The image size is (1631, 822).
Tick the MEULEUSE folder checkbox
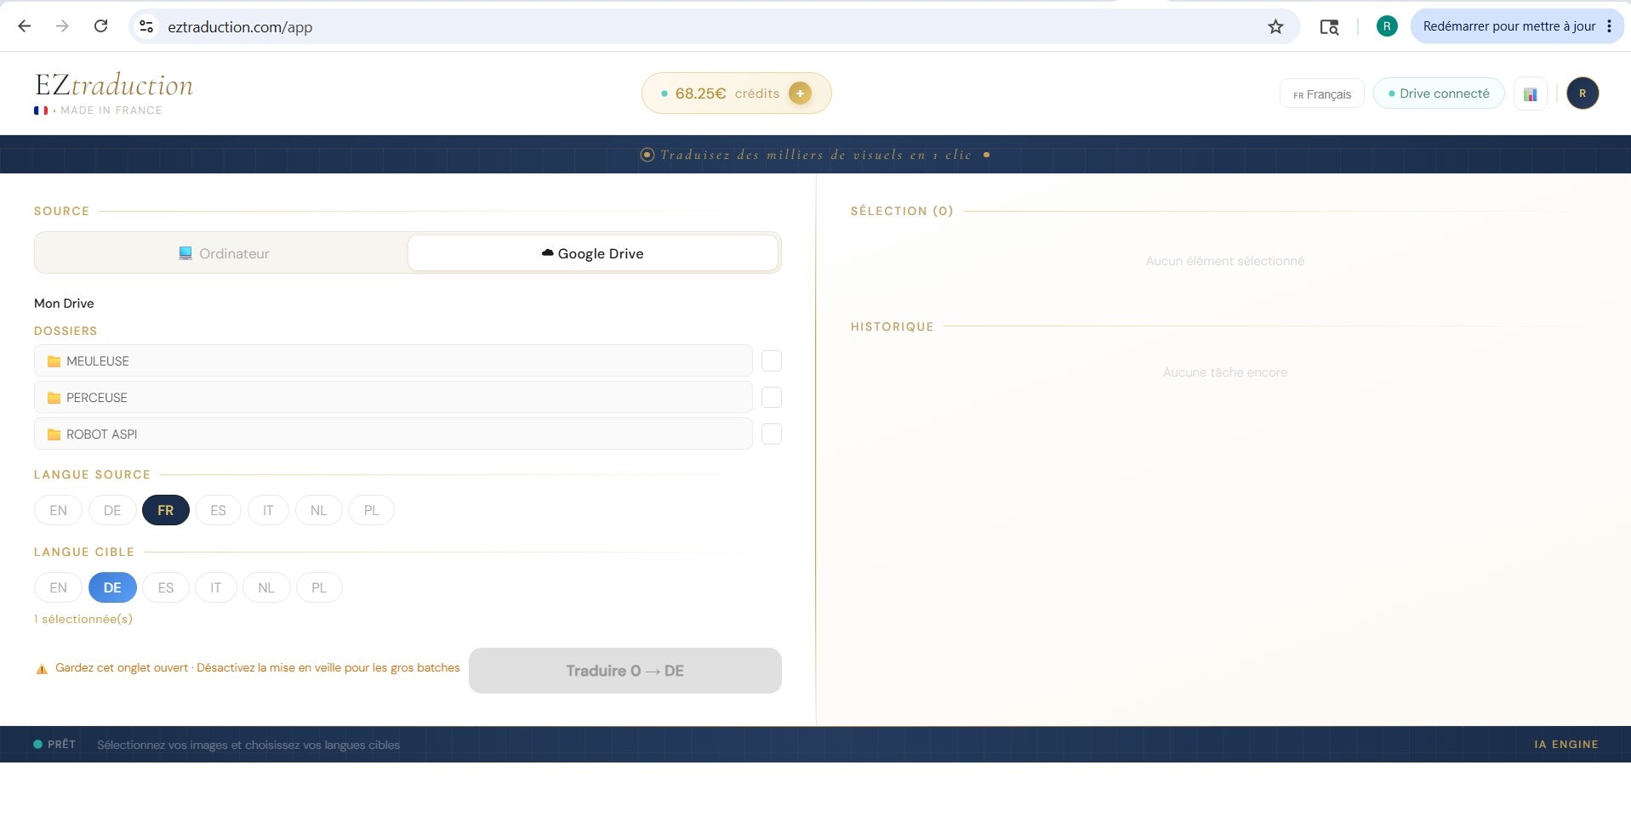click(x=772, y=361)
